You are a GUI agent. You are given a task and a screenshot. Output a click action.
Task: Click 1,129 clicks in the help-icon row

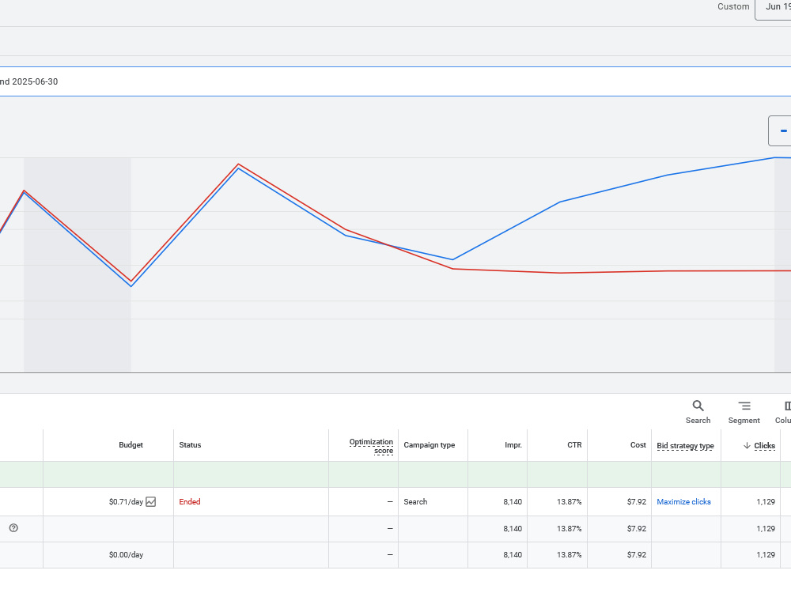pos(766,528)
